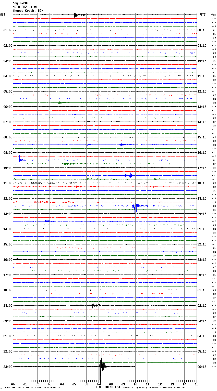The width and height of the screenshot is (217, 391).
Task: Click the 16:15 UTC time label
Action: pos(202,153)
